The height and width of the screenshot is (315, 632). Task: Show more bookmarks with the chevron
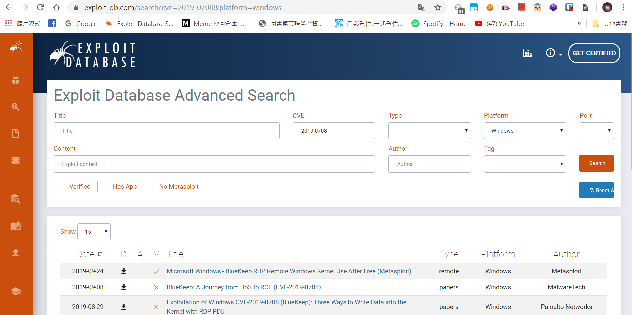pos(579,23)
